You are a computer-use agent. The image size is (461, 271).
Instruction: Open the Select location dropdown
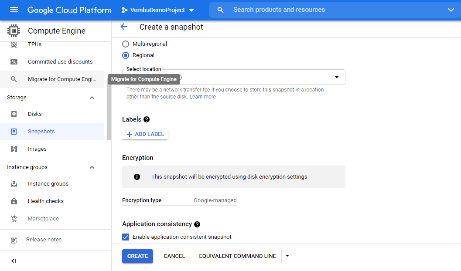(234, 77)
